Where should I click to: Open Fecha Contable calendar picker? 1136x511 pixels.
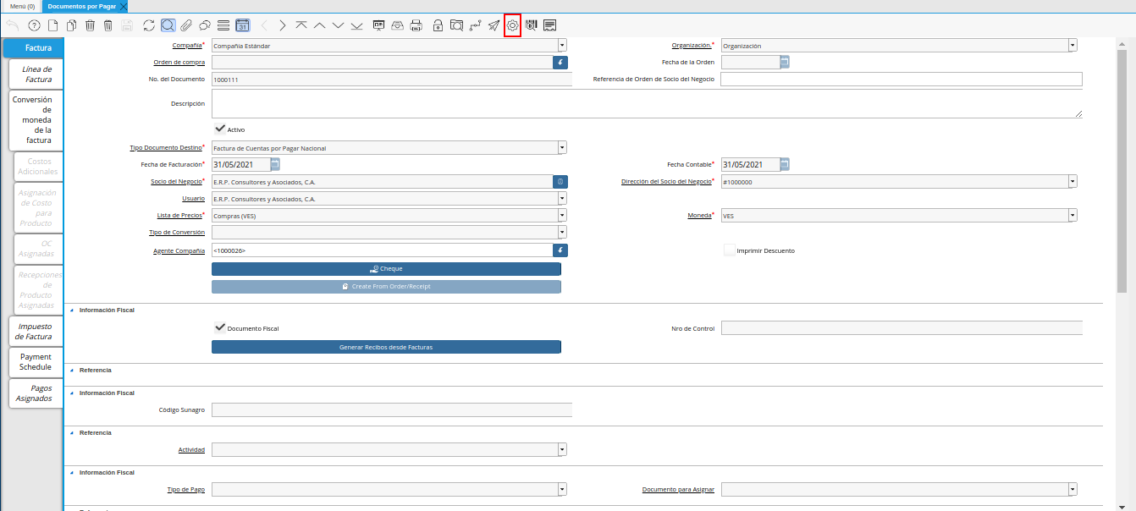[x=785, y=164]
